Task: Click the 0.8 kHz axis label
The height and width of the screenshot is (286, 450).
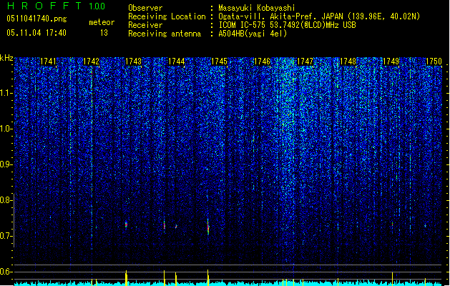Action: point(6,200)
